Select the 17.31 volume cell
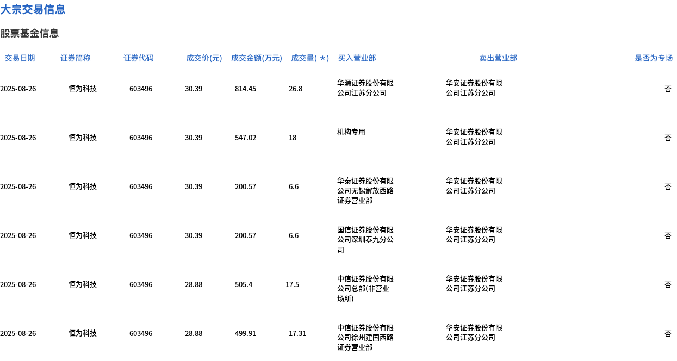 click(297, 333)
